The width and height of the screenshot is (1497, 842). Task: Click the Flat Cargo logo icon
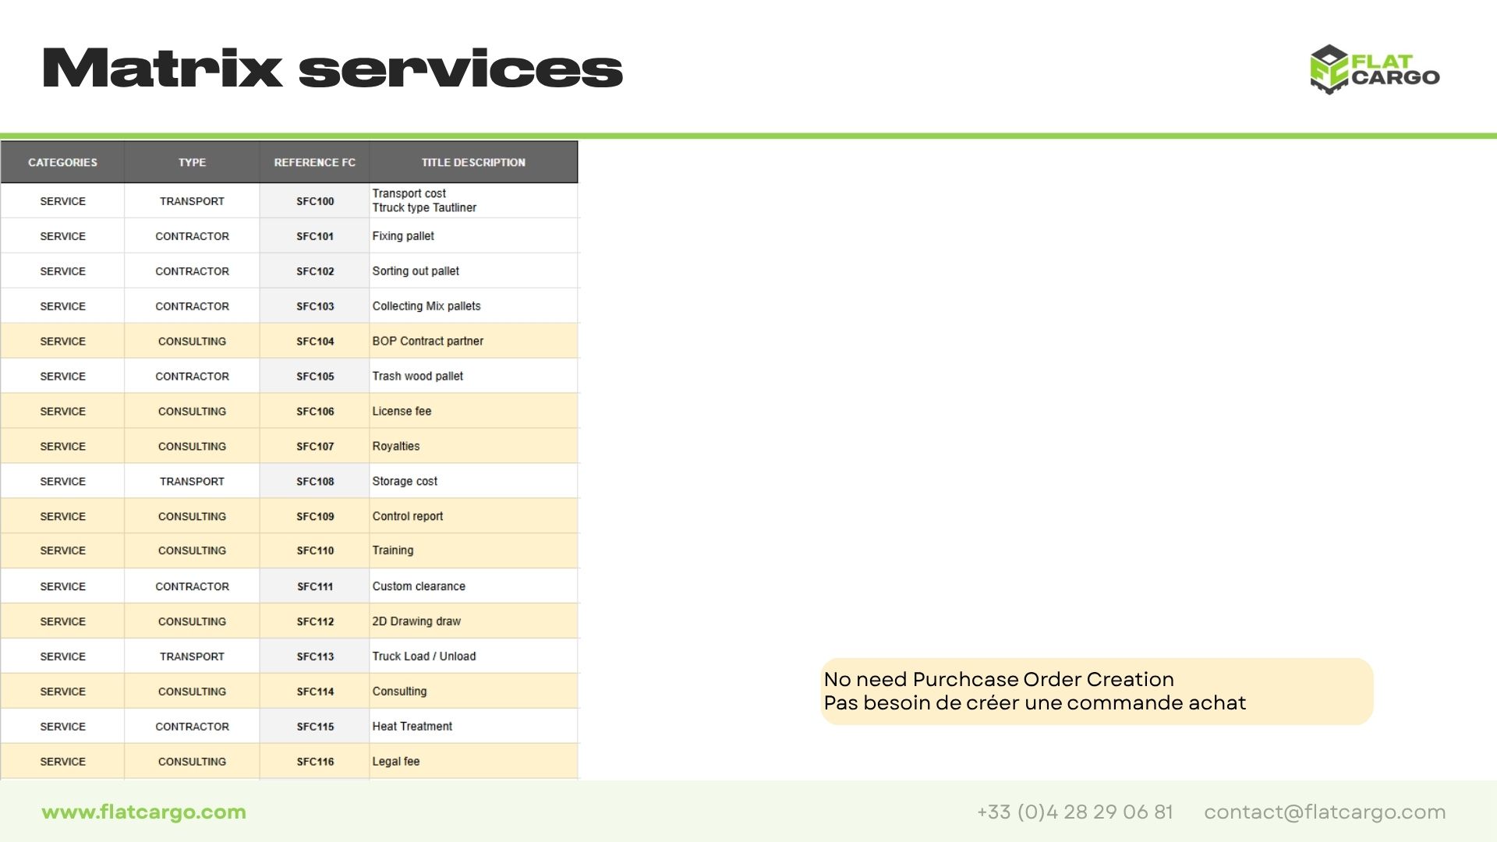pyautogui.click(x=1329, y=69)
